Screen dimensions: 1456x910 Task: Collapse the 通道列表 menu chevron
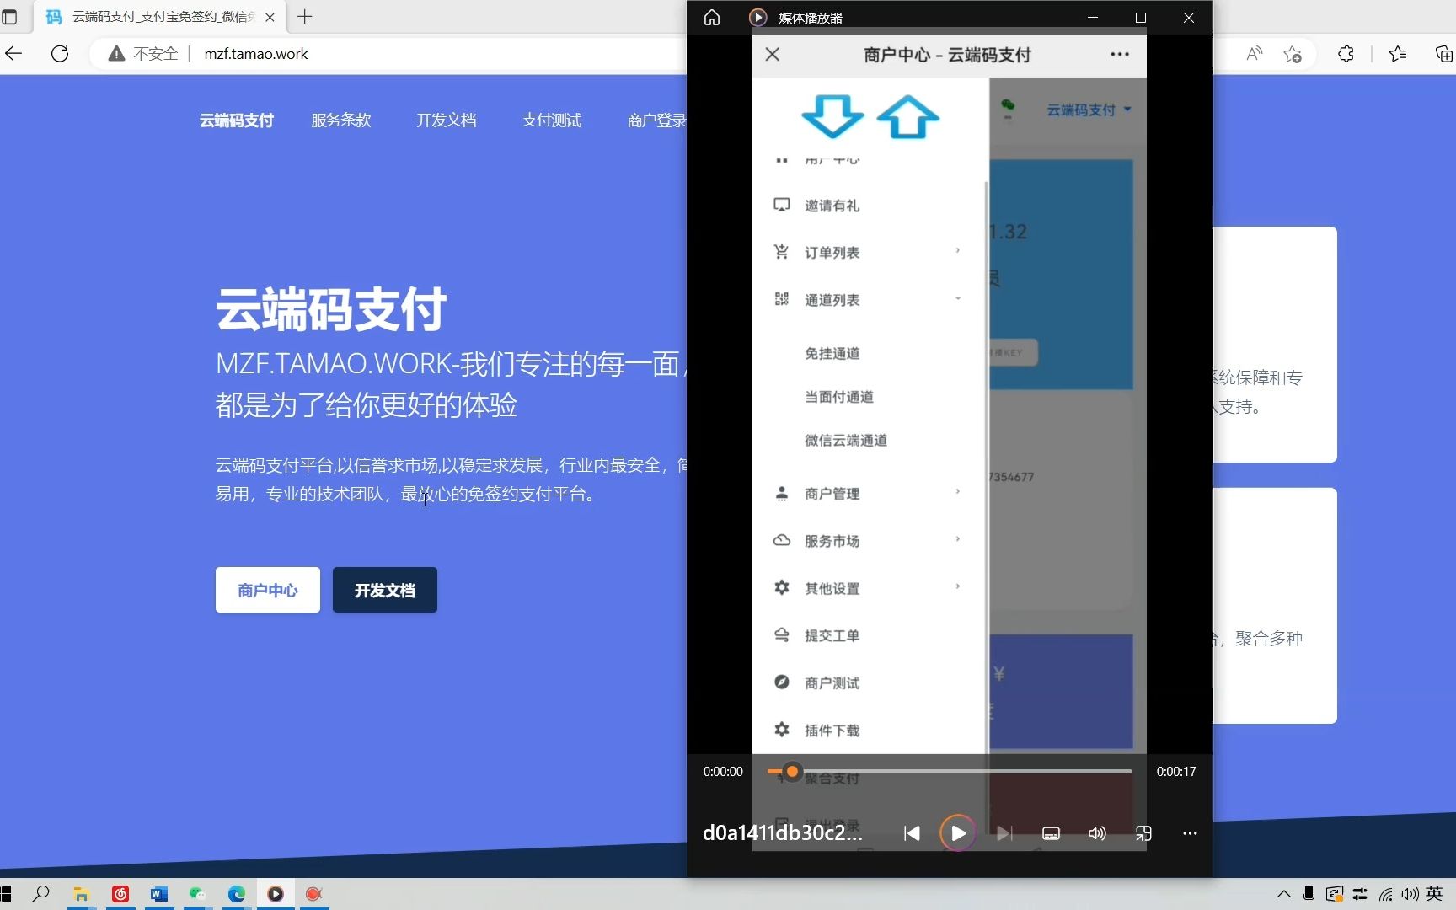[x=958, y=298]
